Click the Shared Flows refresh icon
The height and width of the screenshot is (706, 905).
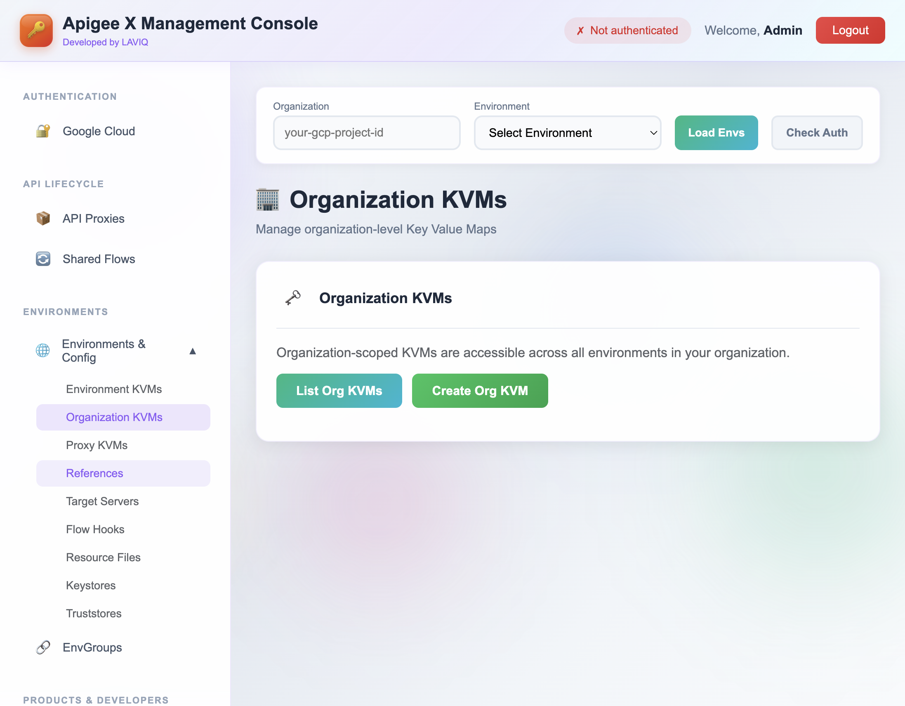pos(43,259)
